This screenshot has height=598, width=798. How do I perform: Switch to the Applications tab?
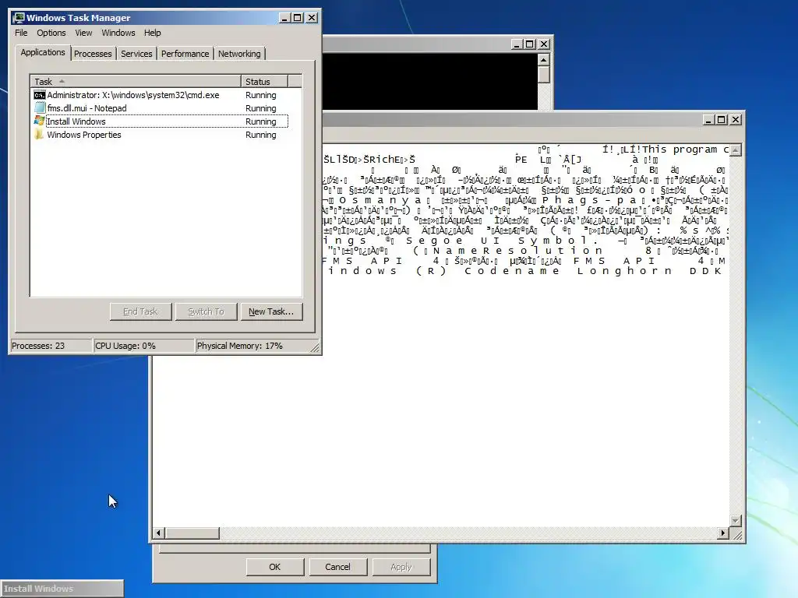[x=43, y=52]
